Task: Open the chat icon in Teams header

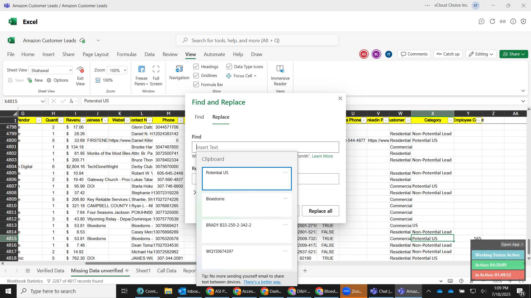Action: click(481, 22)
